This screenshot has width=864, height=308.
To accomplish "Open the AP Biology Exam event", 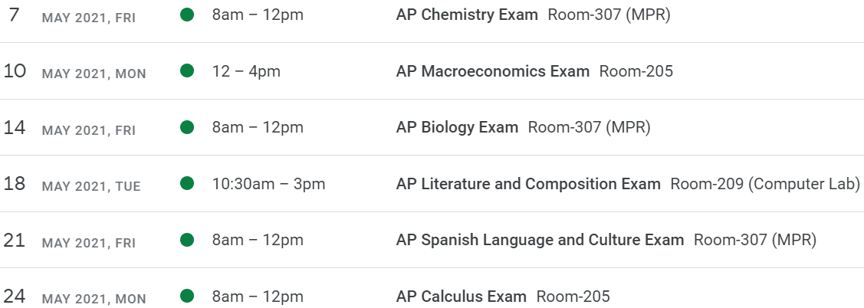I will tap(457, 127).
